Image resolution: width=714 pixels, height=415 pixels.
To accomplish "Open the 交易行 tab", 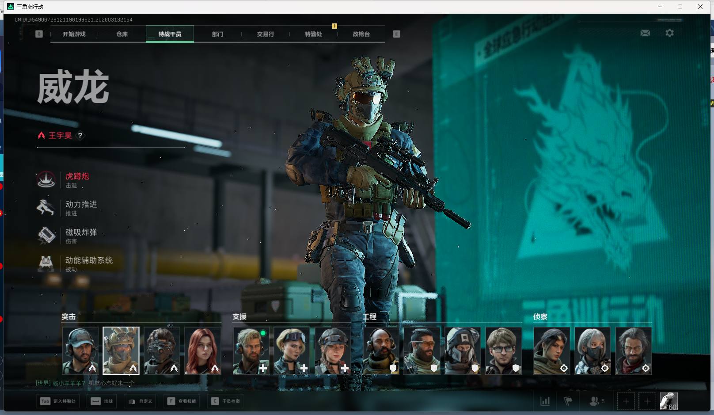I will coord(266,34).
